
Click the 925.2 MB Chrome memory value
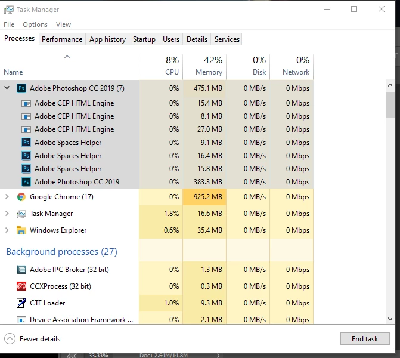click(208, 197)
